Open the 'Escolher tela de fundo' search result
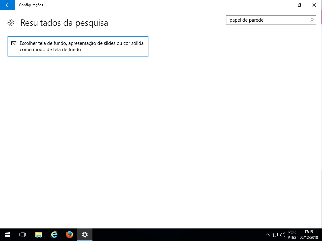322x241 pixels. point(78,46)
